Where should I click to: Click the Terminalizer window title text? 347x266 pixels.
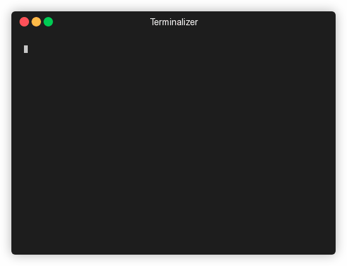[174, 22]
